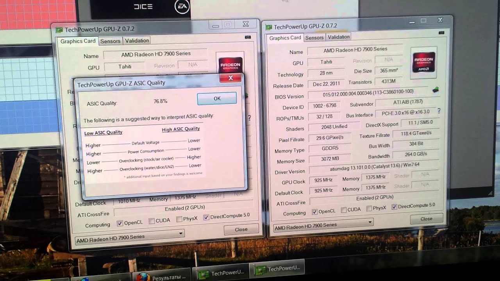Click the '32 / 128' ROPs/TMUs field

point(324,117)
